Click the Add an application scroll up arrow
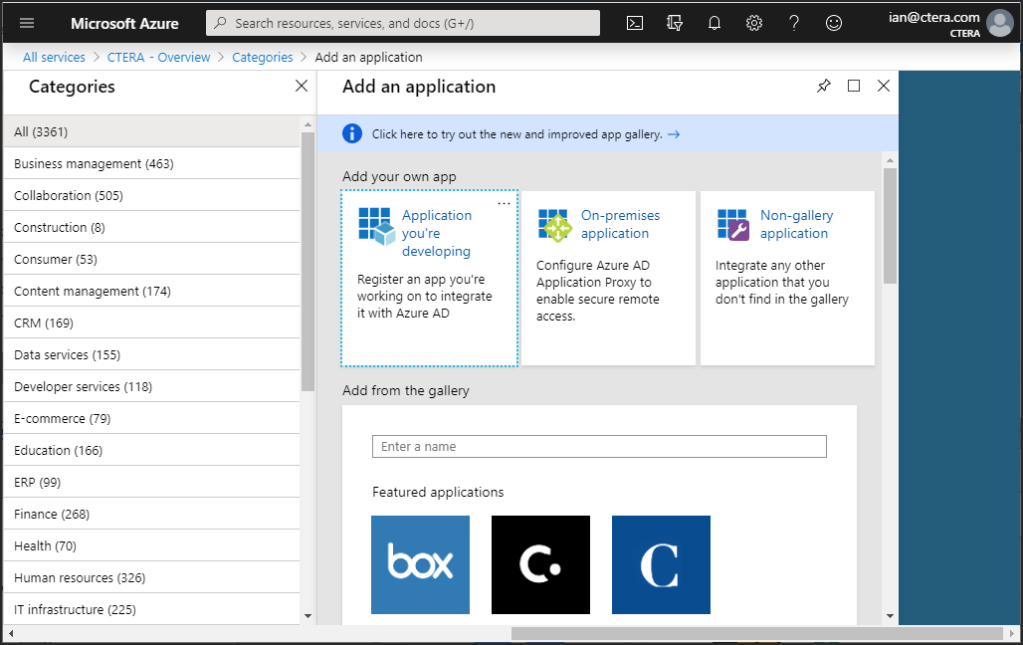The height and width of the screenshot is (645, 1023). [x=890, y=160]
